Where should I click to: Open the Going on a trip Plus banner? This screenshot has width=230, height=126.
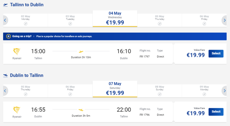coord(115,36)
